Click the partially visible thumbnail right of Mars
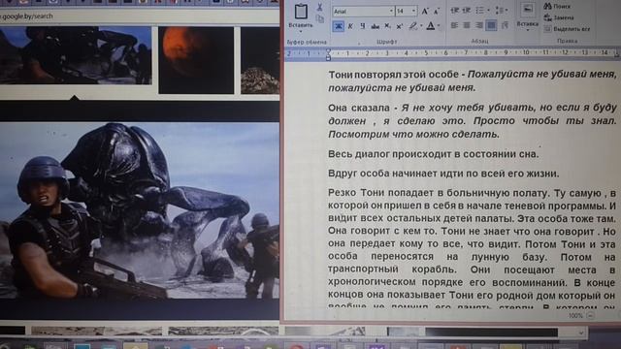This screenshot has height=349, width=621. click(260, 60)
